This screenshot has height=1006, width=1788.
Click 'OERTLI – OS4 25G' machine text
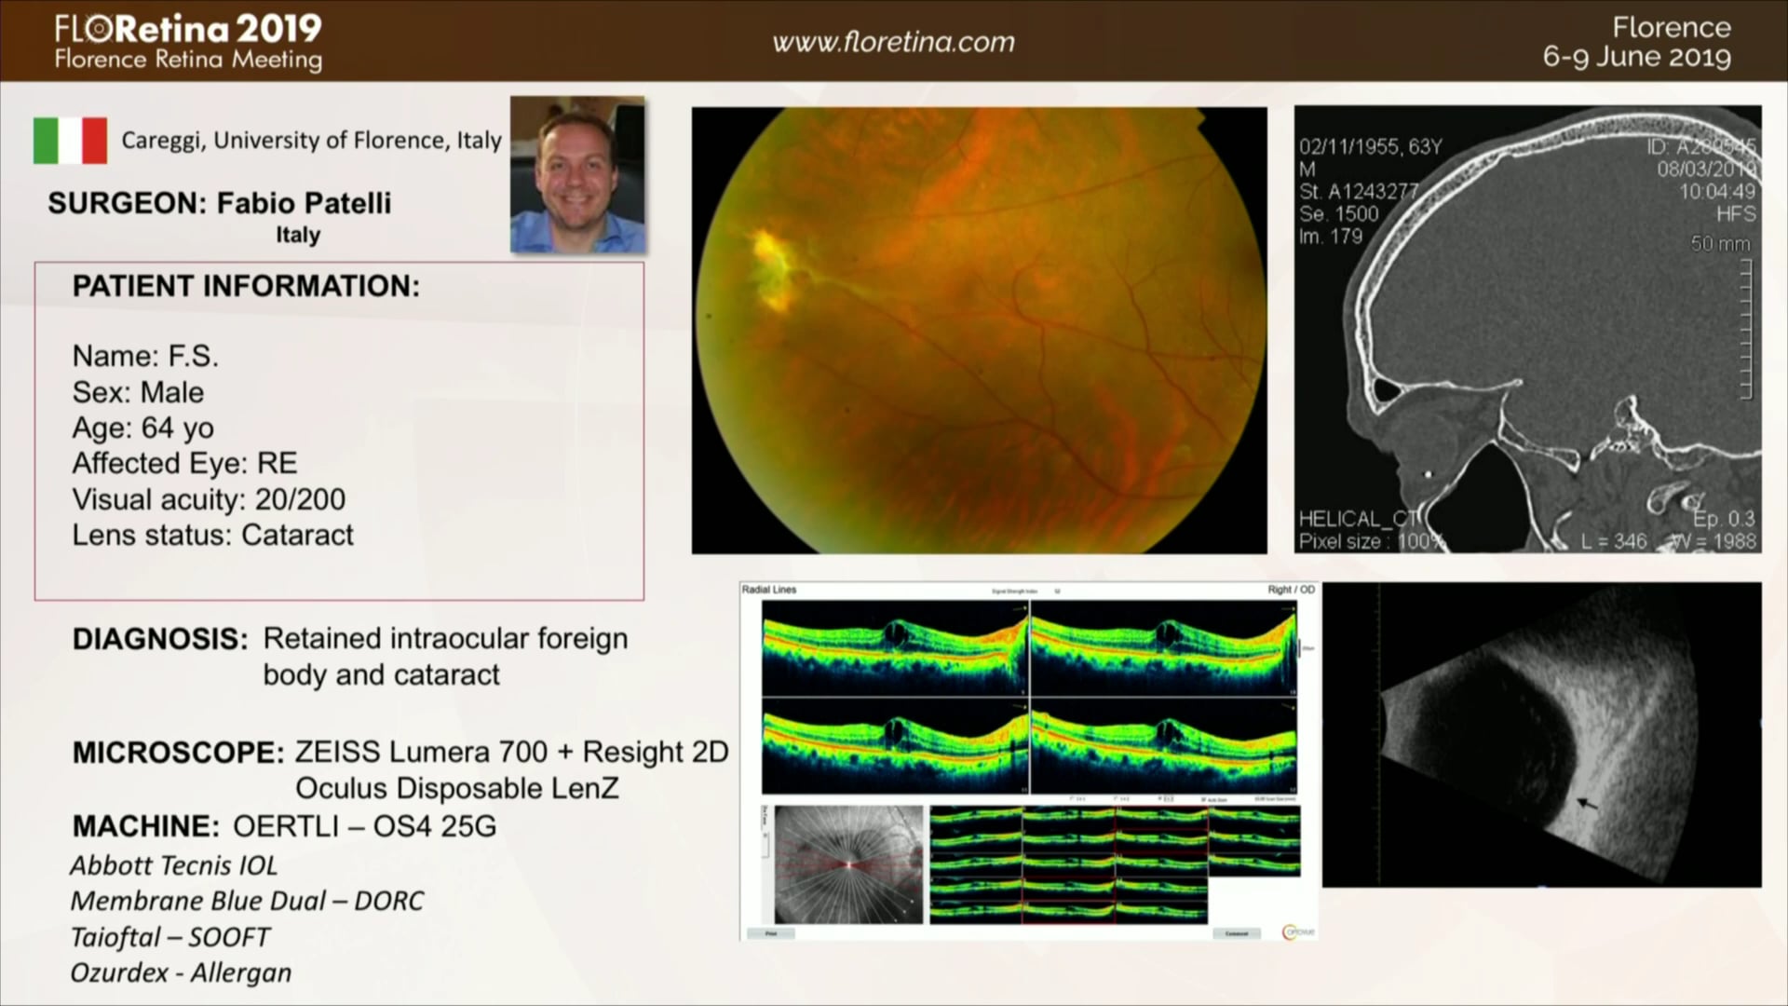click(365, 826)
